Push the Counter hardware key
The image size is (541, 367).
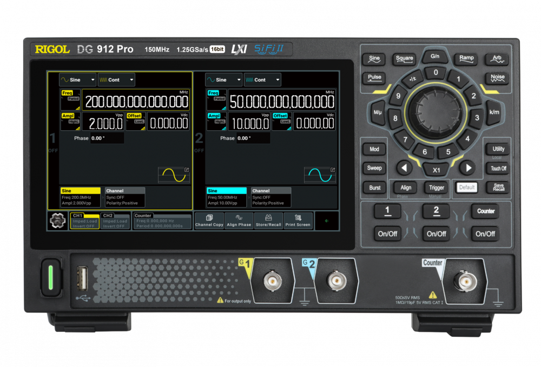(485, 211)
